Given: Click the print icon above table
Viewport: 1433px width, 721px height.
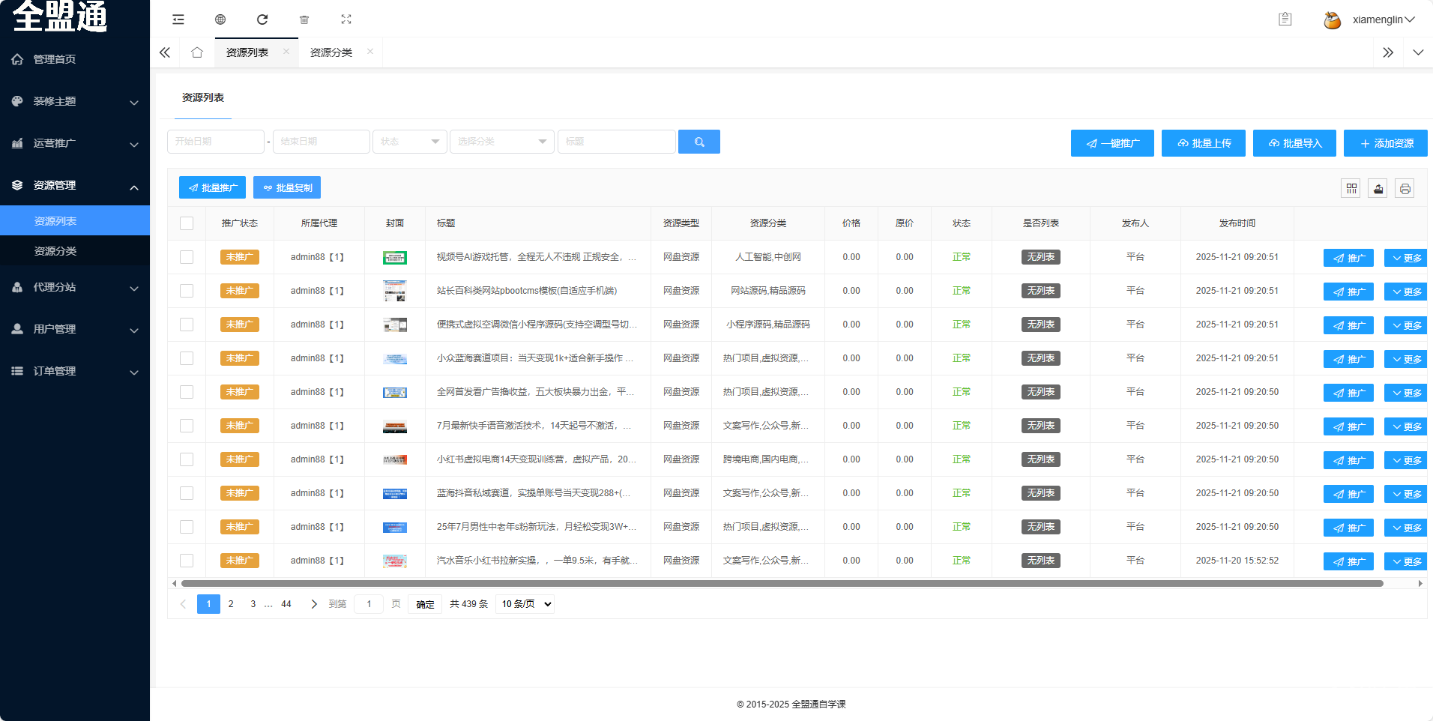Looking at the screenshot, I should [x=1405, y=189].
